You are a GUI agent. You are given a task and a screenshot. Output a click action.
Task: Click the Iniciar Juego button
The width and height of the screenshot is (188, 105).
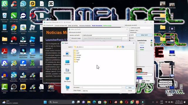pyautogui.click(x=146, y=81)
